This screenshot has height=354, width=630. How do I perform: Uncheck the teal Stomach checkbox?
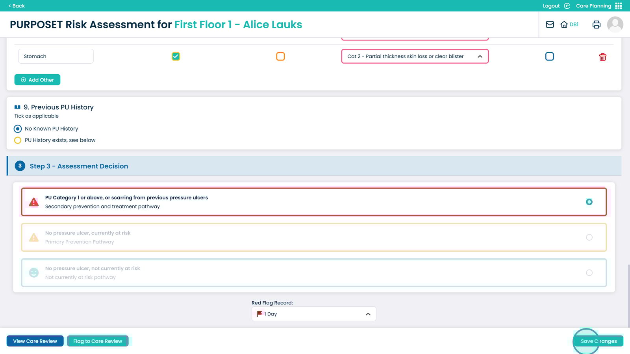[176, 56]
